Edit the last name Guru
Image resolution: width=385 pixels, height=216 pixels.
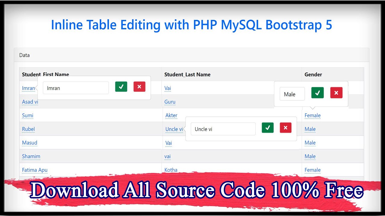(170, 102)
